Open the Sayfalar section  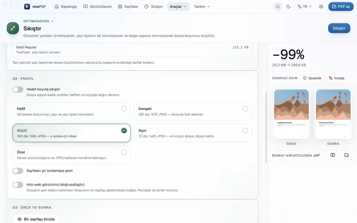128,7
